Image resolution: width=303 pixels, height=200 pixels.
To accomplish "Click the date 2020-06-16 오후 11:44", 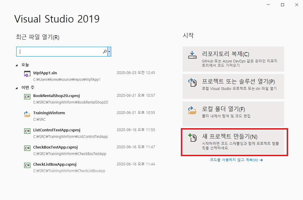I will click(136, 164).
